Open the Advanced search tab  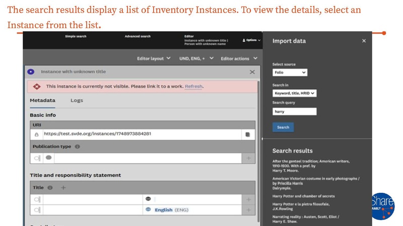click(138, 36)
